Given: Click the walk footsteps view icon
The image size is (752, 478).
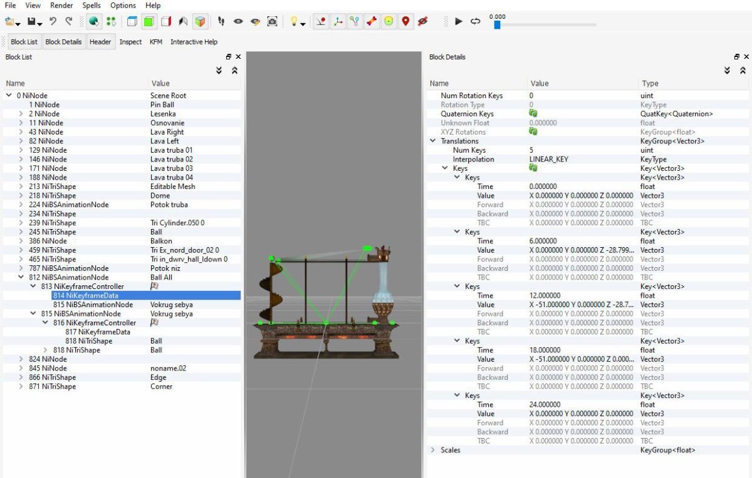Looking at the screenshot, I should click(221, 22).
